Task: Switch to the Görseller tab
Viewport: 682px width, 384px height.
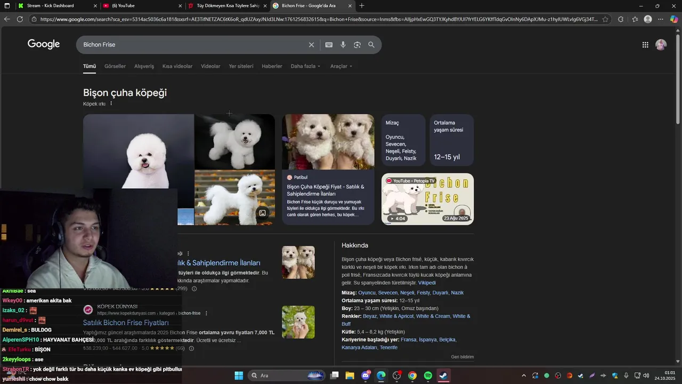Action: tap(115, 66)
